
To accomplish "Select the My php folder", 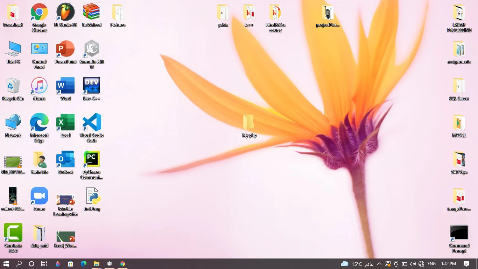I will point(249,123).
